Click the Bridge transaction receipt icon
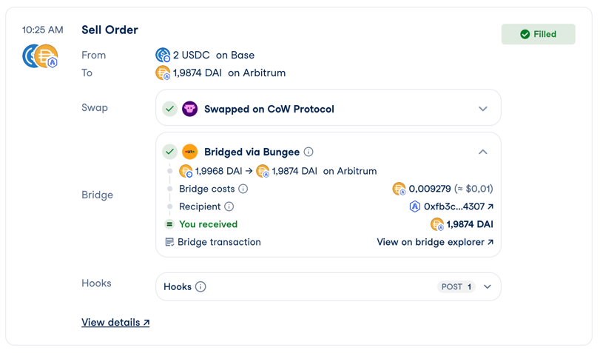600x353 pixels. pyautogui.click(x=169, y=242)
